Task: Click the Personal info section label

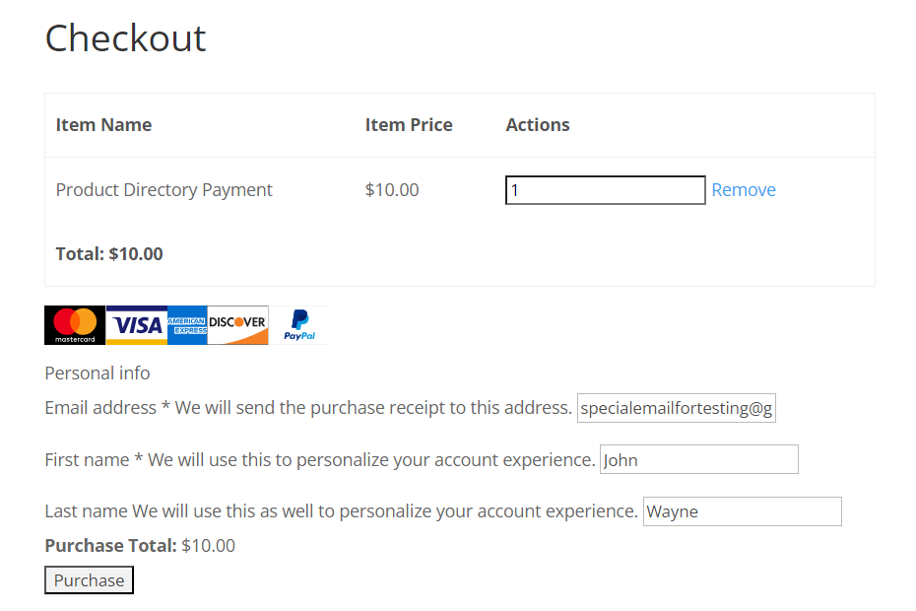Action: [x=98, y=373]
